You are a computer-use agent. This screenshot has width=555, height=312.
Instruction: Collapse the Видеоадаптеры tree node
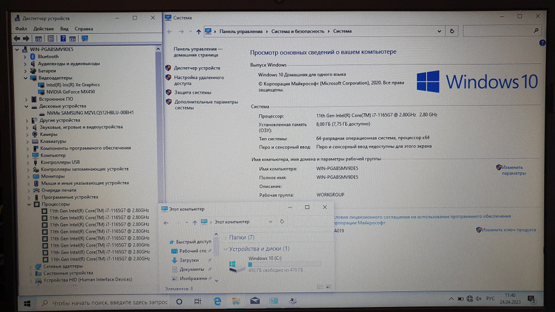[26, 78]
